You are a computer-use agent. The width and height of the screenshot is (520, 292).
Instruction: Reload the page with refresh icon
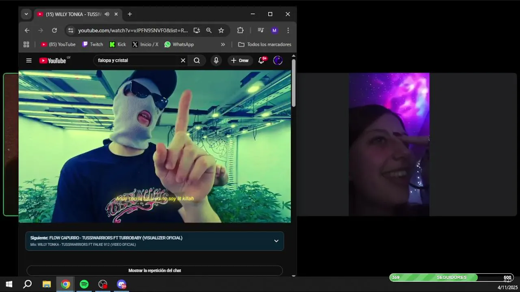point(54,30)
